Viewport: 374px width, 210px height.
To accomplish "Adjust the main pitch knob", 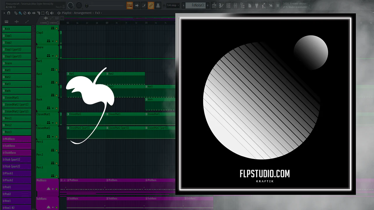I will (x=79, y=6).
